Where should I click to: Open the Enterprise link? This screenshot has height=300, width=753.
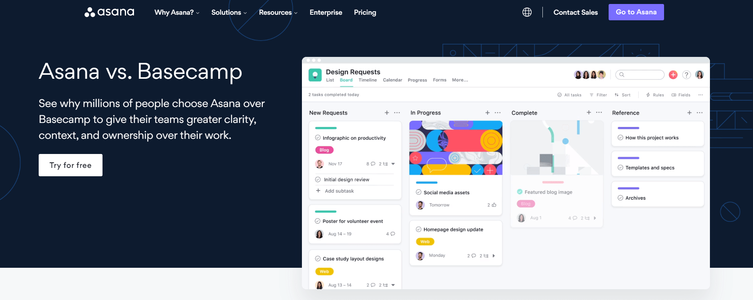click(x=326, y=12)
